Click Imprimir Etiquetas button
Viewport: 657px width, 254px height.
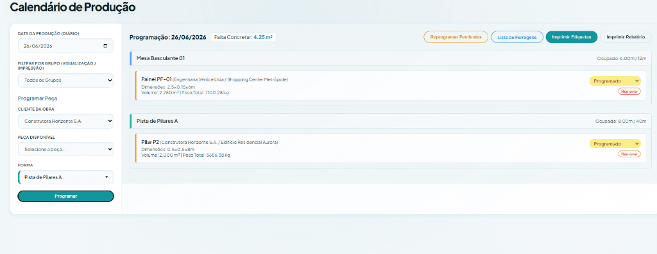572,37
